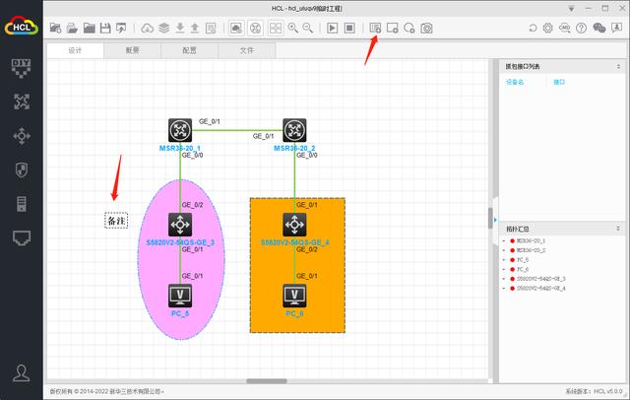Click the 设备名 column header

(515, 82)
